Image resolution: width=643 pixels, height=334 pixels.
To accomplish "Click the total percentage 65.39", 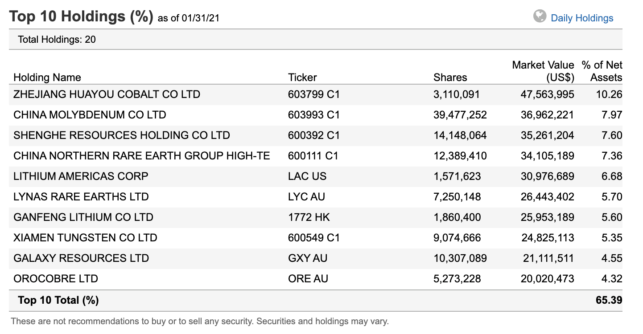I will pyautogui.click(x=609, y=300).
